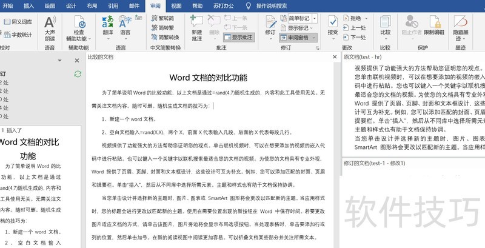
Task: Switch to the Insert (插入) ribbon tab
Action: [x=28, y=5]
